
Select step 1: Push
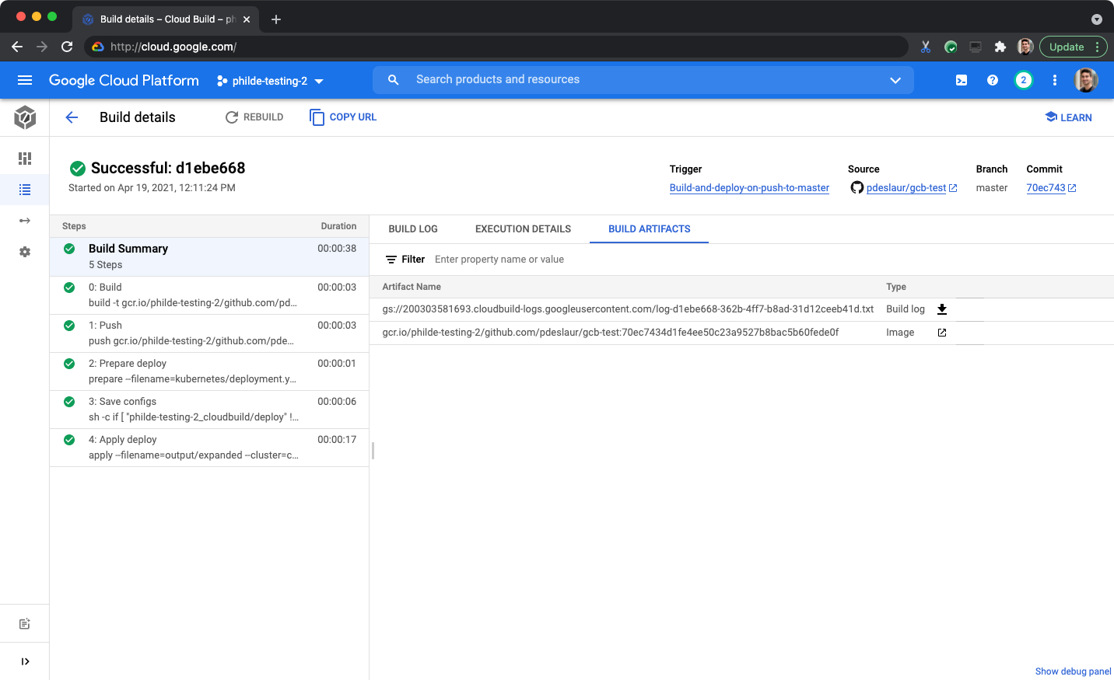(x=209, y=333)
